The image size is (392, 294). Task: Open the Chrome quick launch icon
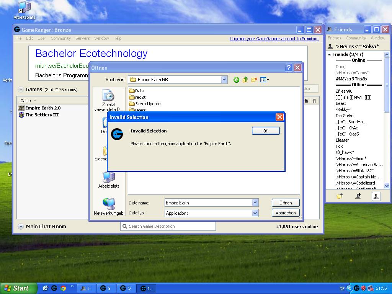pyautogui.click(x=63, y=288)
